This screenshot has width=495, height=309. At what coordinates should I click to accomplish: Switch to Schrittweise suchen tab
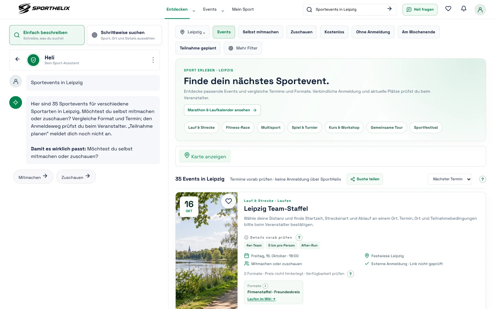[124, 35]
